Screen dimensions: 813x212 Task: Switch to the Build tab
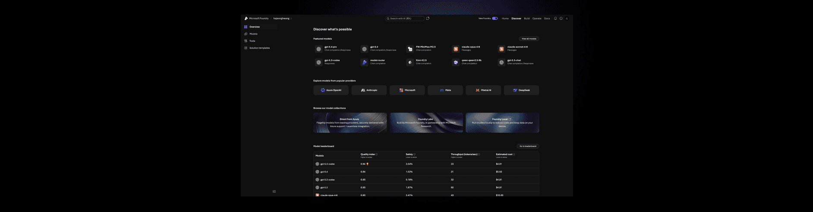pos(526,19)
